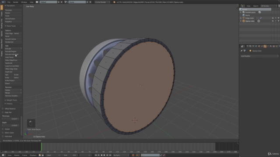Open the scene browser icon
The image size is (280, 157).
click(66, 2)
